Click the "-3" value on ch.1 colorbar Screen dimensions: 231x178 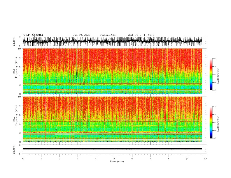pyautogui.click(x=215, y=59)
